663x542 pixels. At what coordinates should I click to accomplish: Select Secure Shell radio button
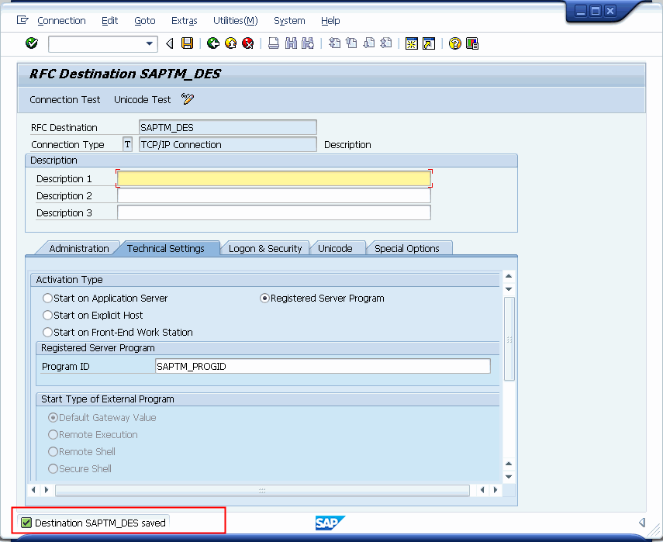53,469
